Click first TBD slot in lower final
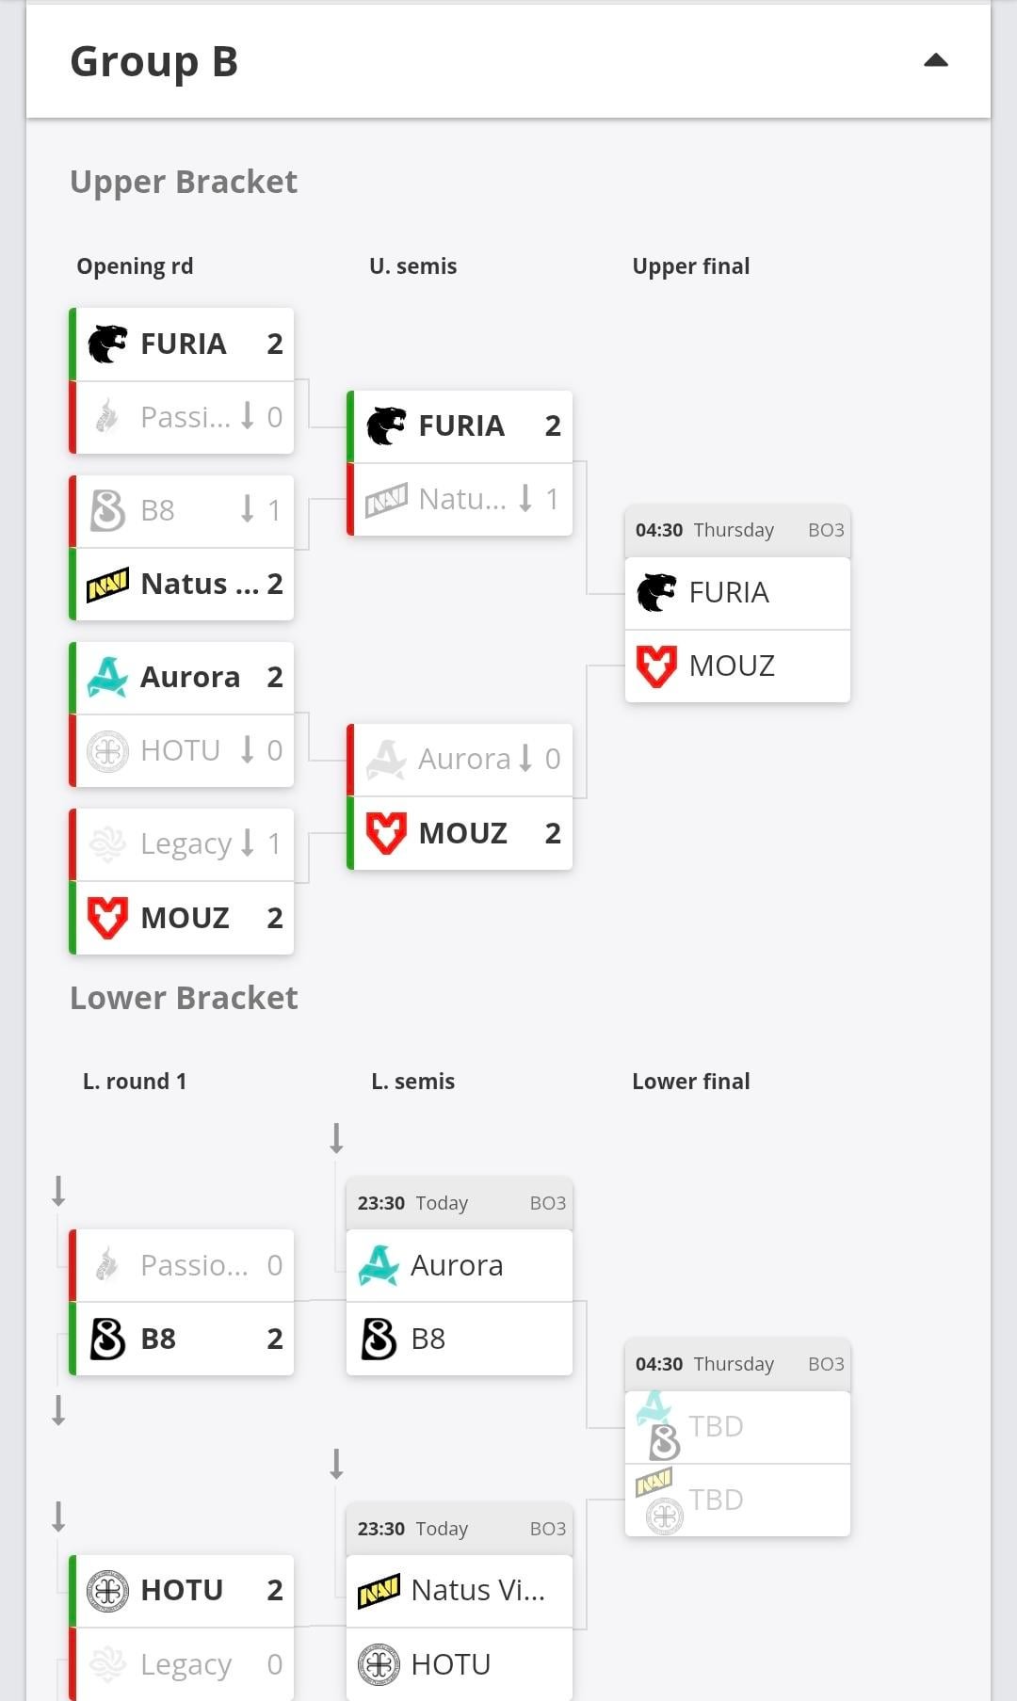Screen dimensions: 1017x1701 [737, 1427]
